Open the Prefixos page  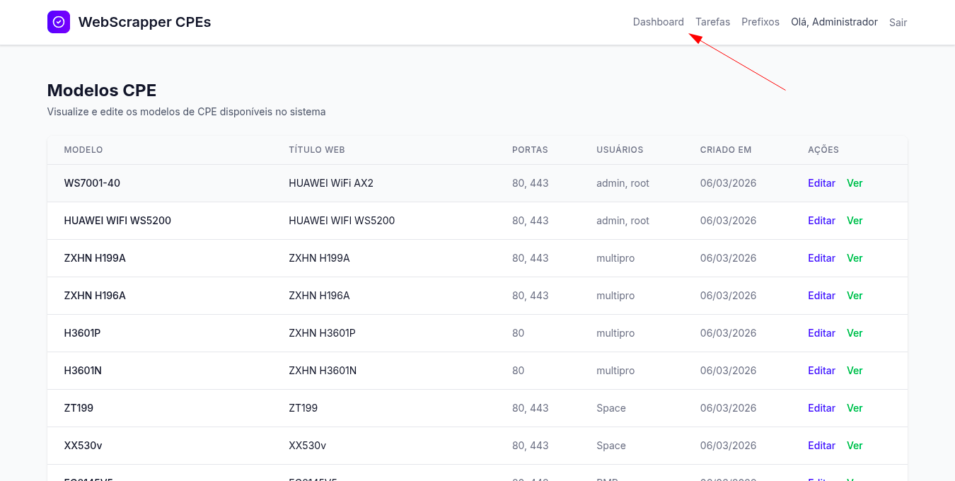(760, 22)
